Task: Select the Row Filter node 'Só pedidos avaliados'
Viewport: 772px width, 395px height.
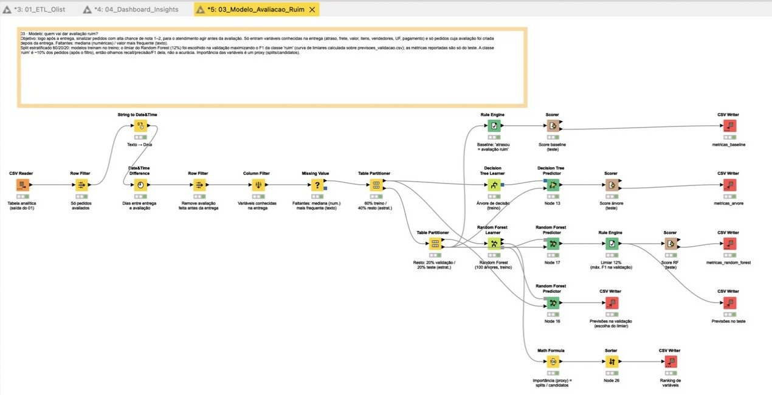Action: [80, 185]
